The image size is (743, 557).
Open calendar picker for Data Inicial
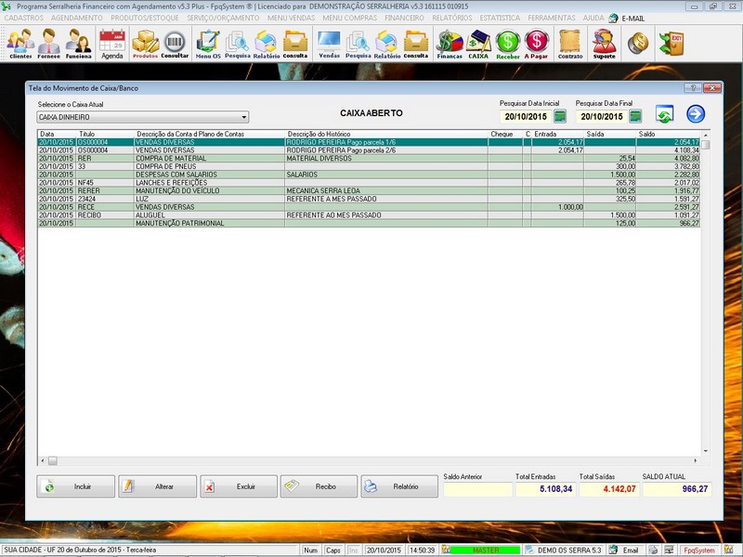(x=560, y=116)
